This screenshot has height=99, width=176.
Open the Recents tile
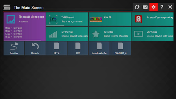click(x=35, y=48)
